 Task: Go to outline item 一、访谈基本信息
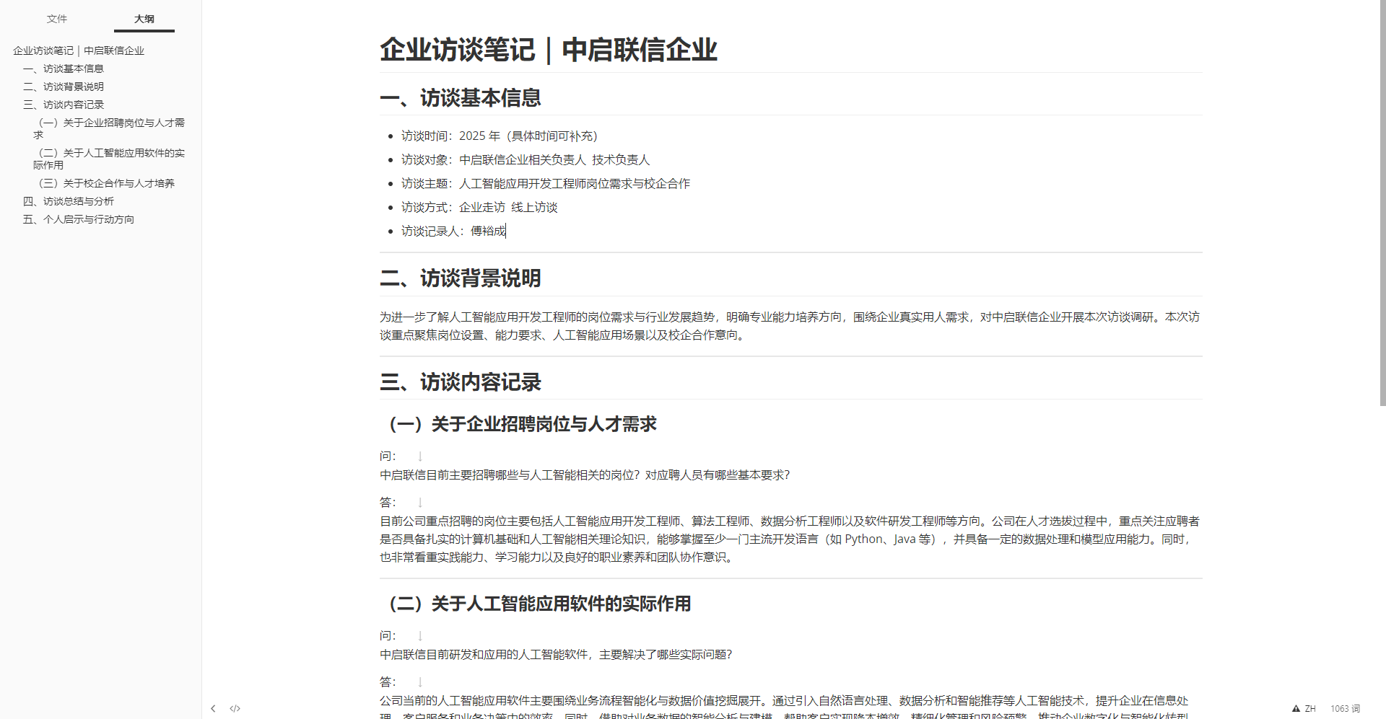[x=64, y=69]
